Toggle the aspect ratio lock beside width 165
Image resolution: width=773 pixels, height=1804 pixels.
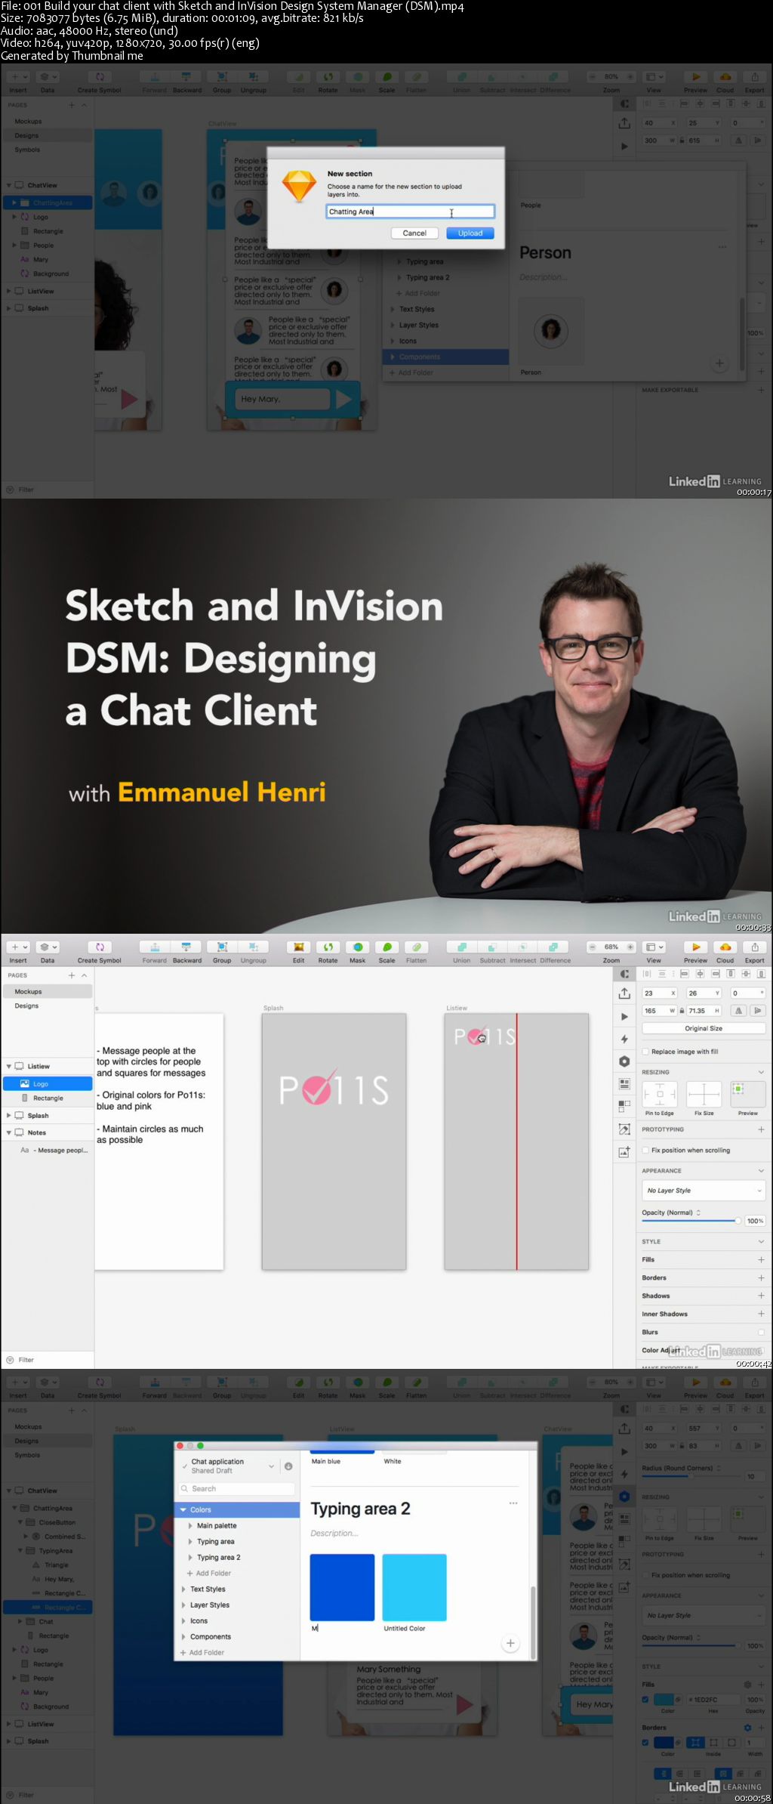682,1011
